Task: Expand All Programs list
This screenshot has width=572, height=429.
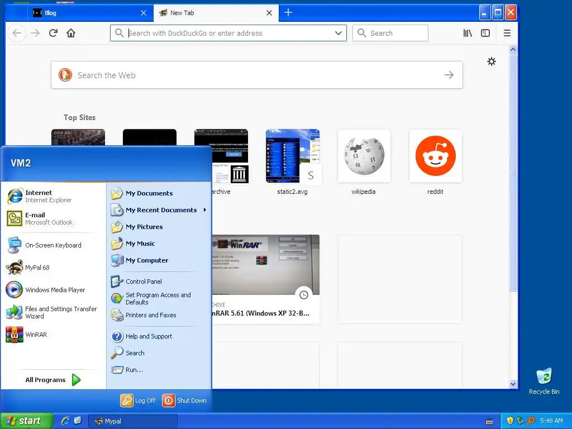Action: pos(53,380)
